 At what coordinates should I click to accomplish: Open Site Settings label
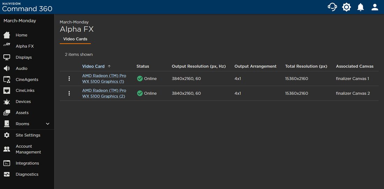click(28, 135)
